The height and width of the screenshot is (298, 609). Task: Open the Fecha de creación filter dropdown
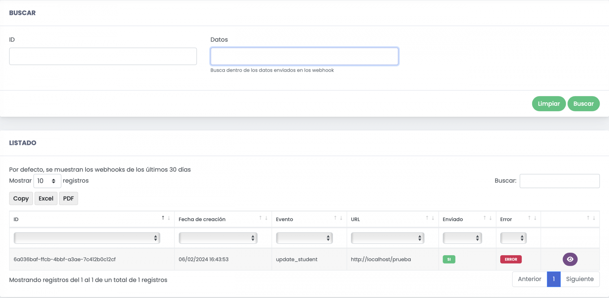218,238
